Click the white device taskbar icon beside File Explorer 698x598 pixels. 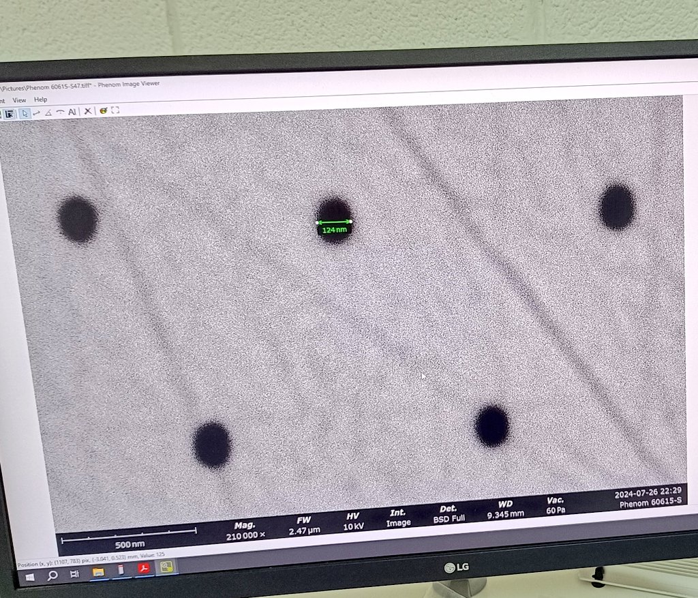coord(121,570)
